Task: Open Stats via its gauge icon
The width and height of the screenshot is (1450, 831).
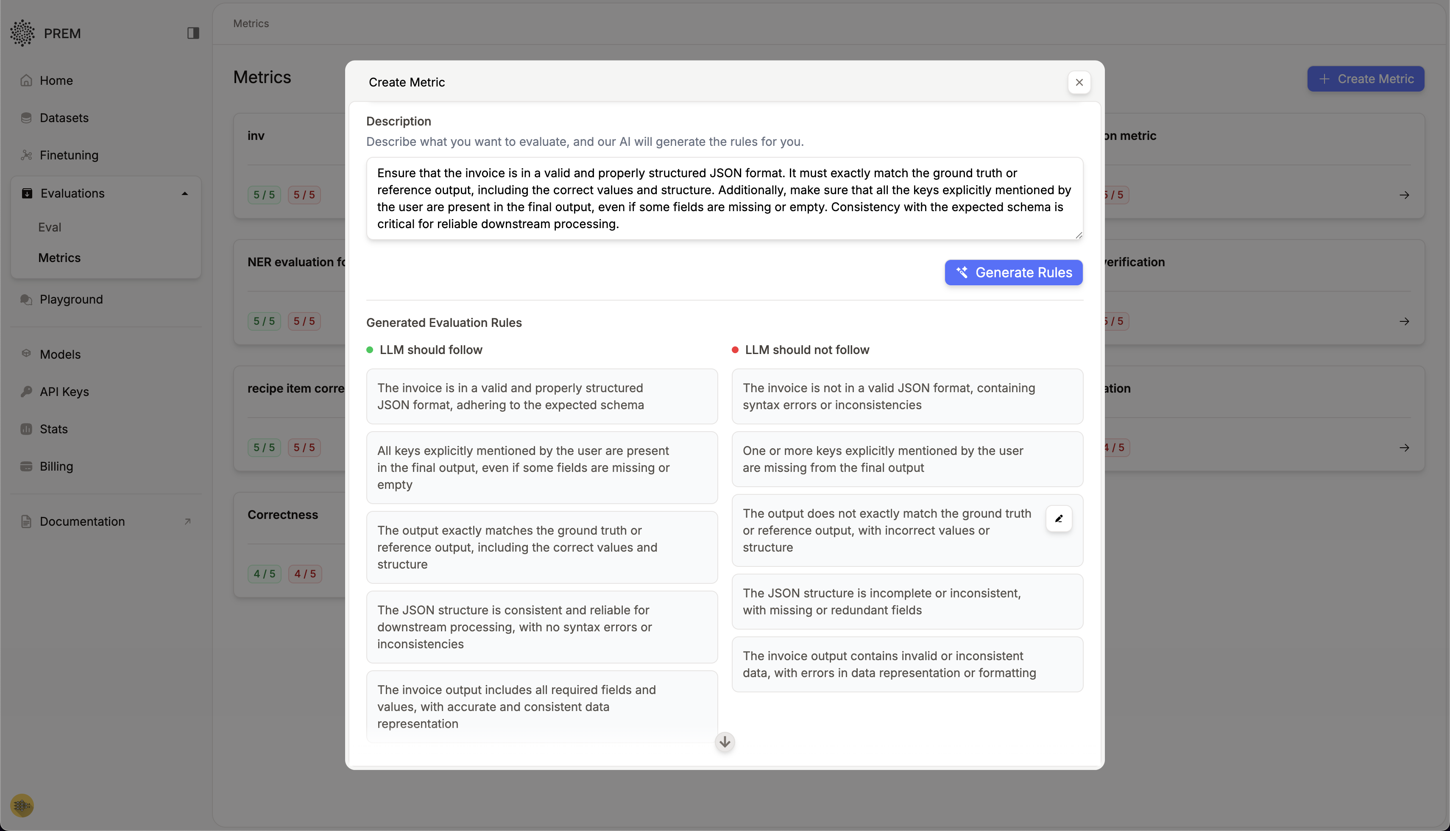Action: tap(27, 429)
